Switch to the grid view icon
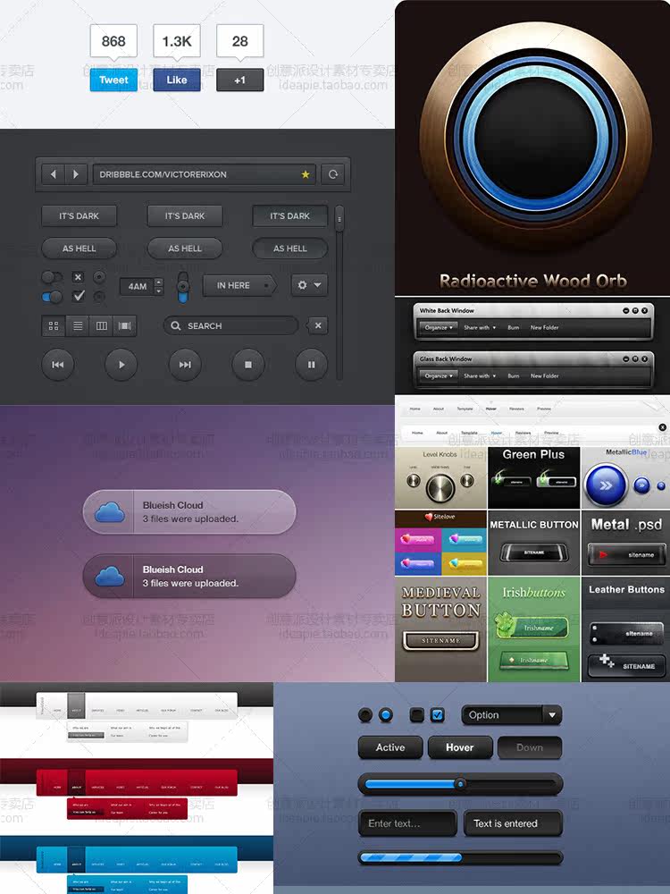670x894 pixels. pos(54,326)
